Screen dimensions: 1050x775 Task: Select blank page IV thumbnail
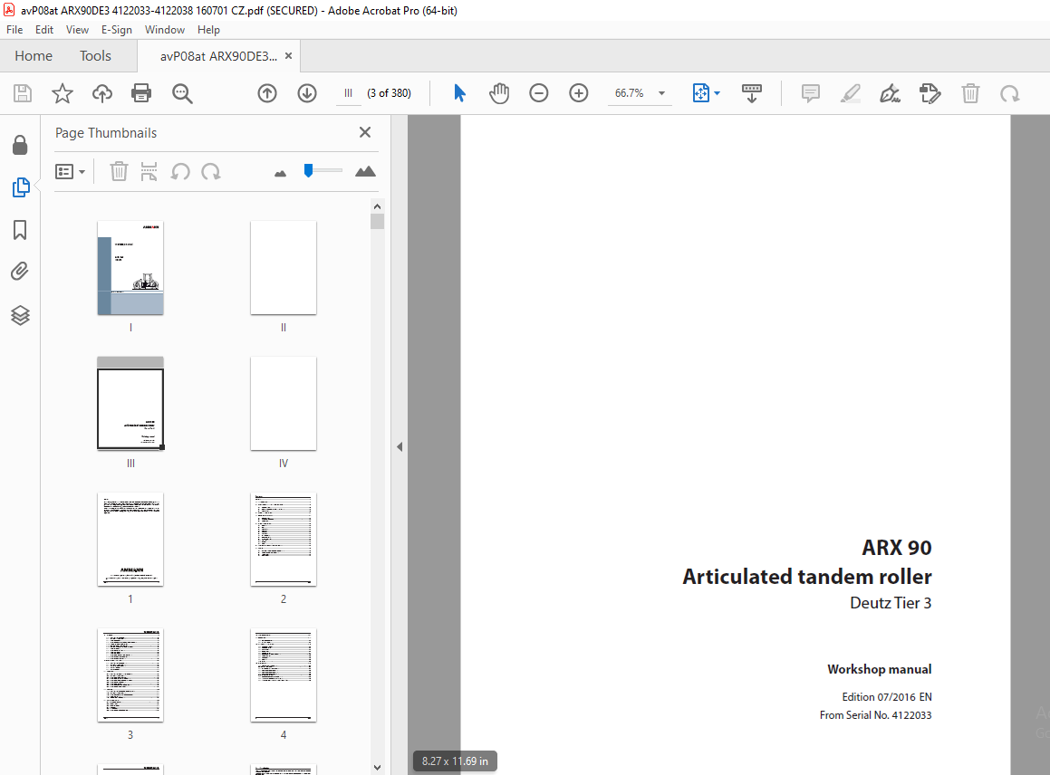click(x=284, y=404)
